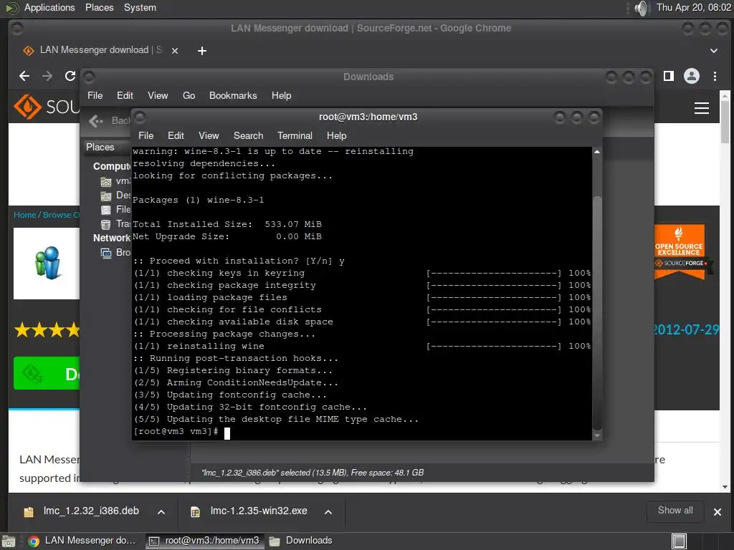
Task: Open View menu in Downloads window
Action: coord(158,95)
